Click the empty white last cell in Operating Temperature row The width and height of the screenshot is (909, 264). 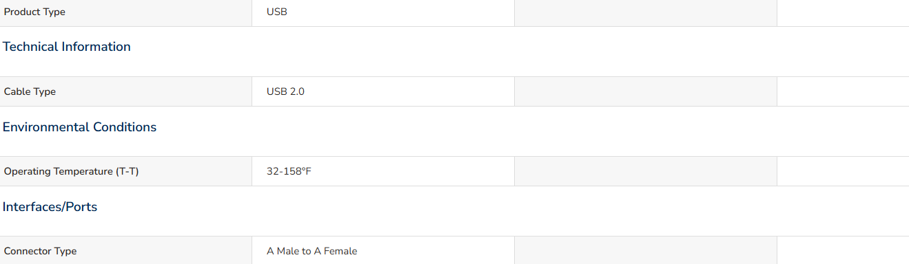click(843, 171)
